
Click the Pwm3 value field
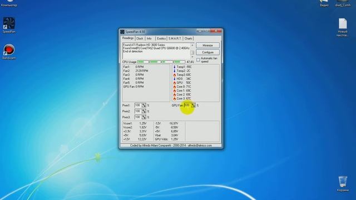138,117
